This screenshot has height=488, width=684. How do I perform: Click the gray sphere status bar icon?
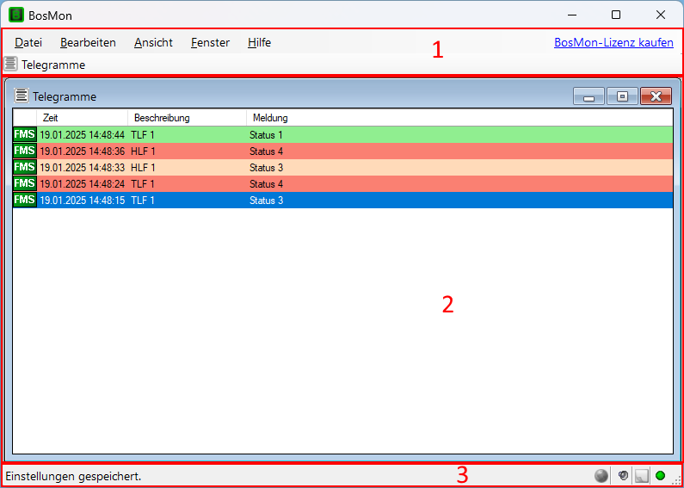[601, 476]
